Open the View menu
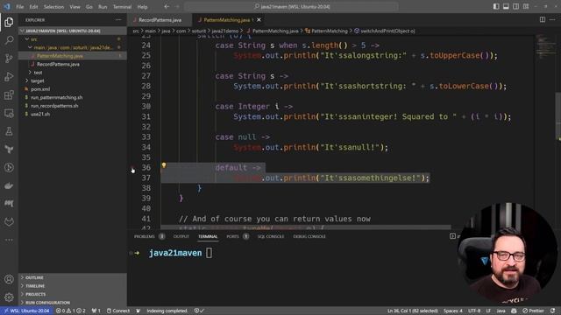 pyautogui.click(x=75, y=7)
